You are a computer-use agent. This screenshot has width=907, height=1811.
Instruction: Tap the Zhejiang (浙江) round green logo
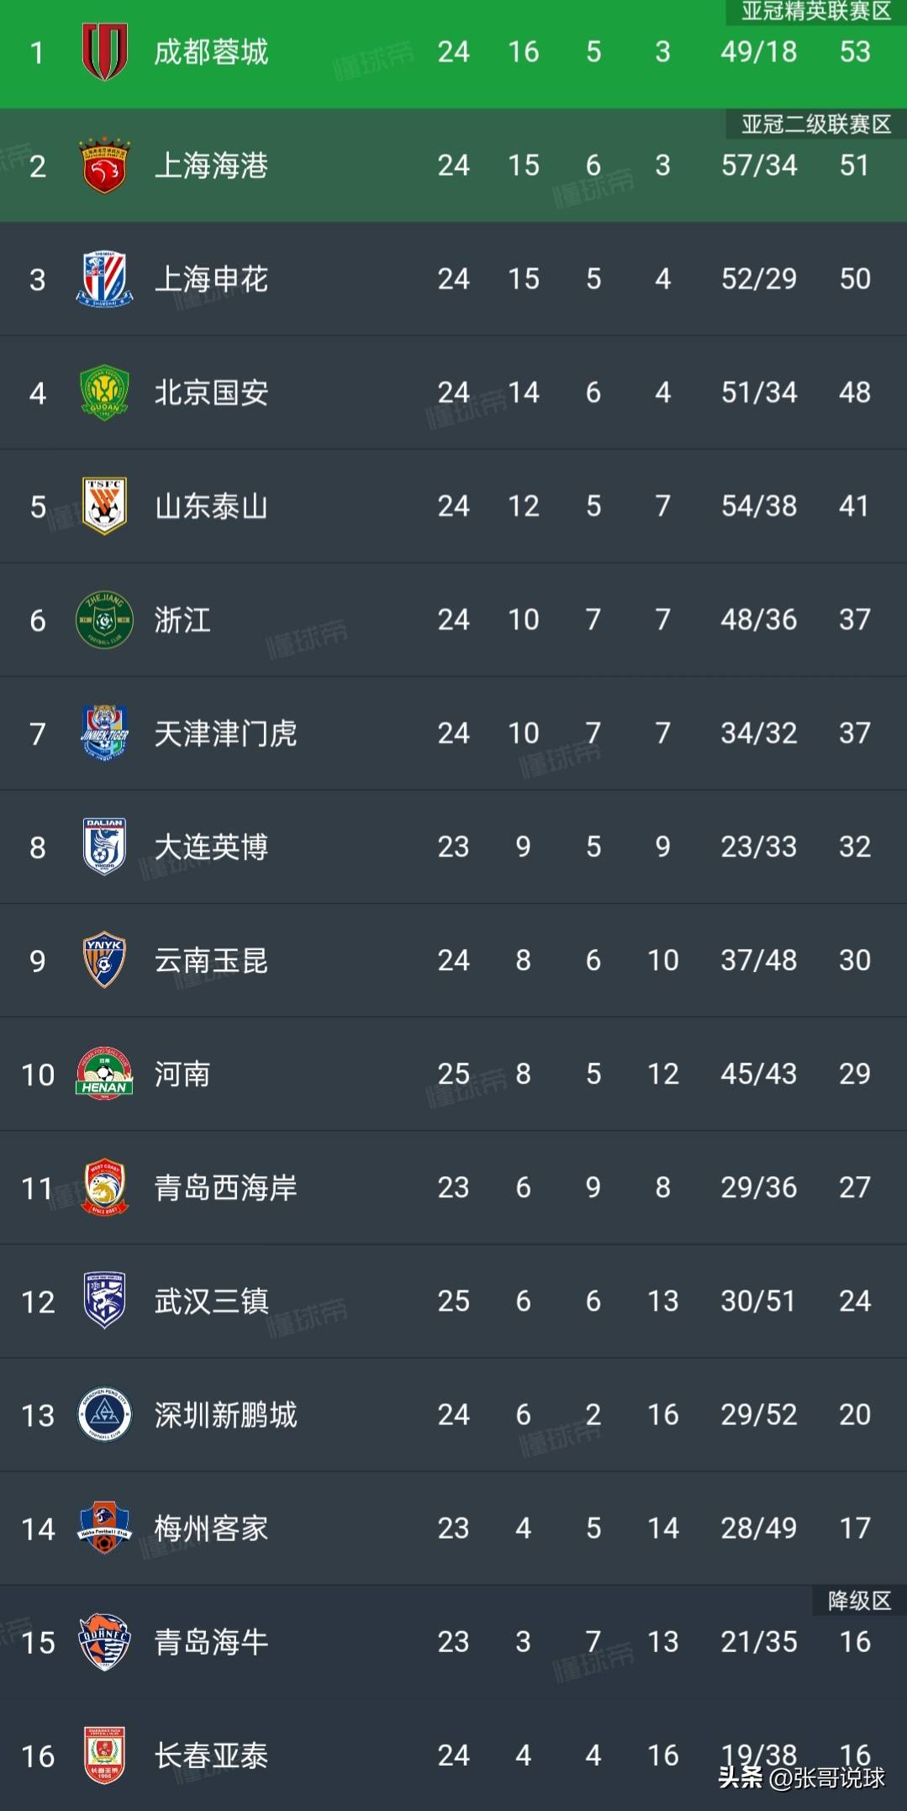pyautogui.click(x=104, y=620)
